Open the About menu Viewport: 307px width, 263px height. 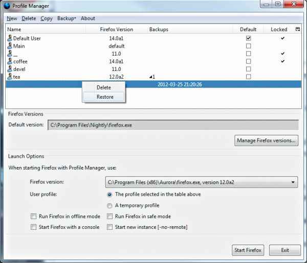click(87, 18)
